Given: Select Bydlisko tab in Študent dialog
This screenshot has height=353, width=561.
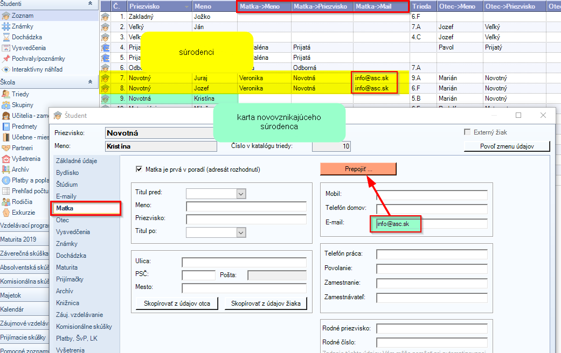Looking at the screenshot, I should 67,173.
